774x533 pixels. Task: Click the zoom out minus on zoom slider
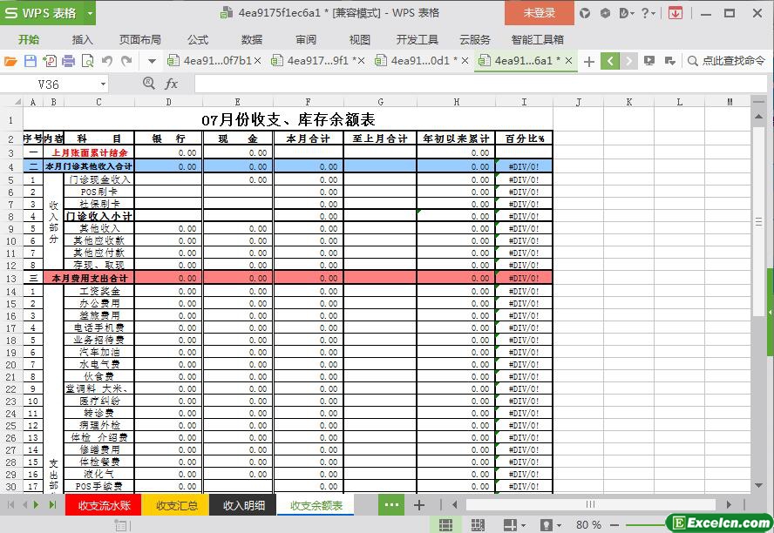click(614, 525)
